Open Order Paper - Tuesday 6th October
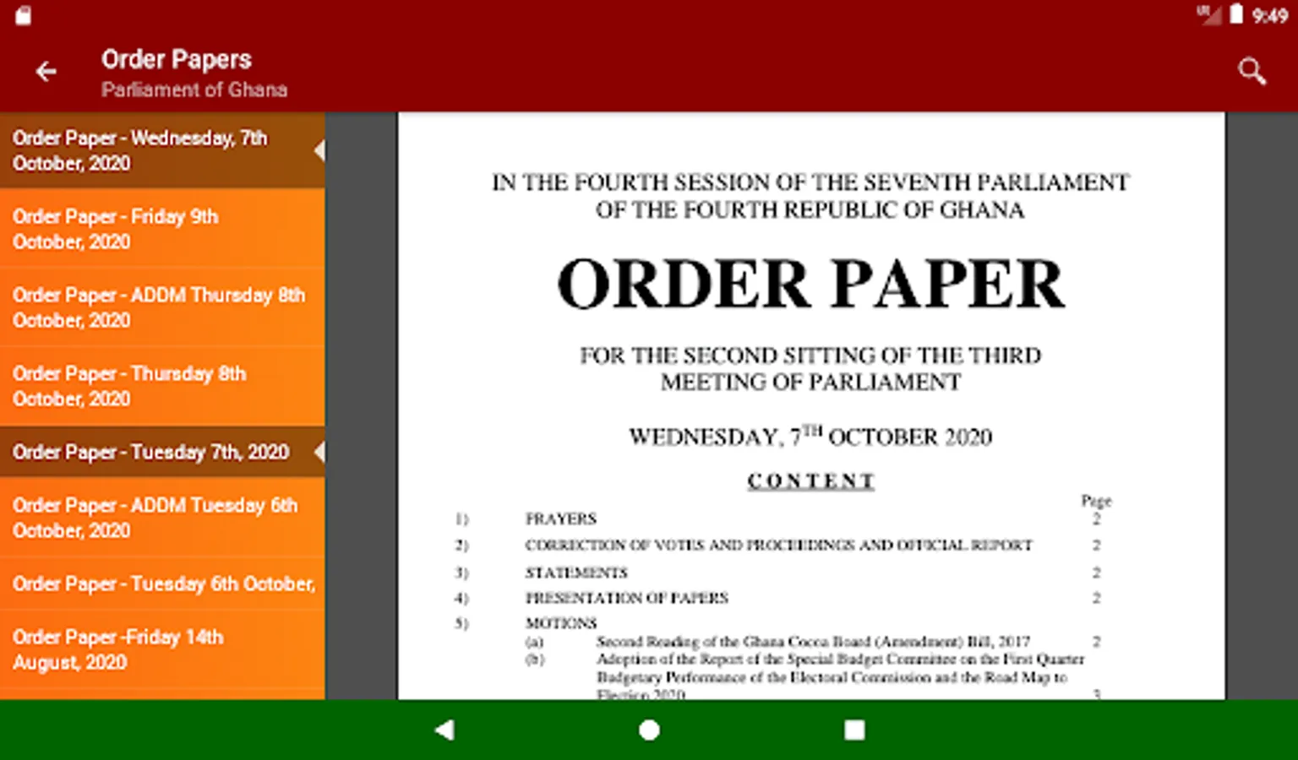 tap(162, 584)
